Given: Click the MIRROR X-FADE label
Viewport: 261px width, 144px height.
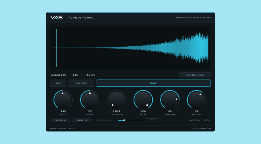Looking at the screenshot, I should point(104,120).
